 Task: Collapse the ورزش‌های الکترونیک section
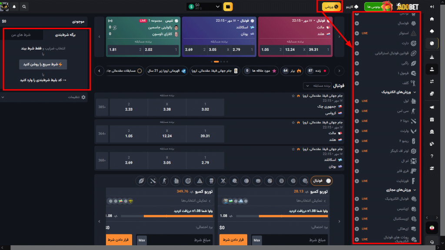coord(415,92)
